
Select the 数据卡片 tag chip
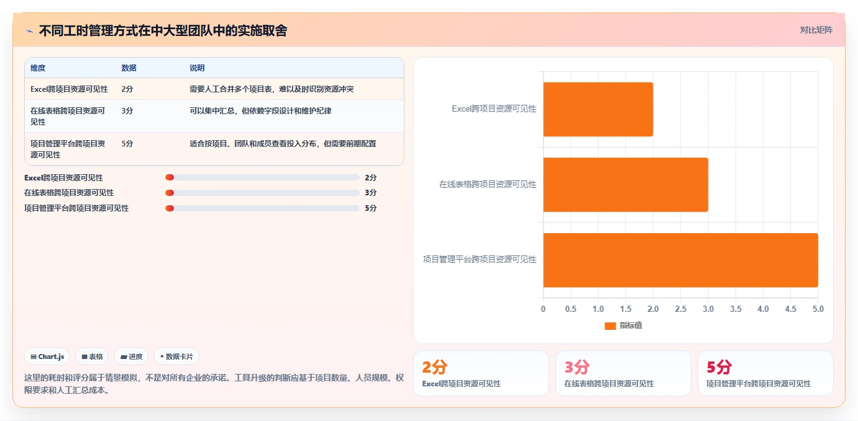tap(176, 357)
